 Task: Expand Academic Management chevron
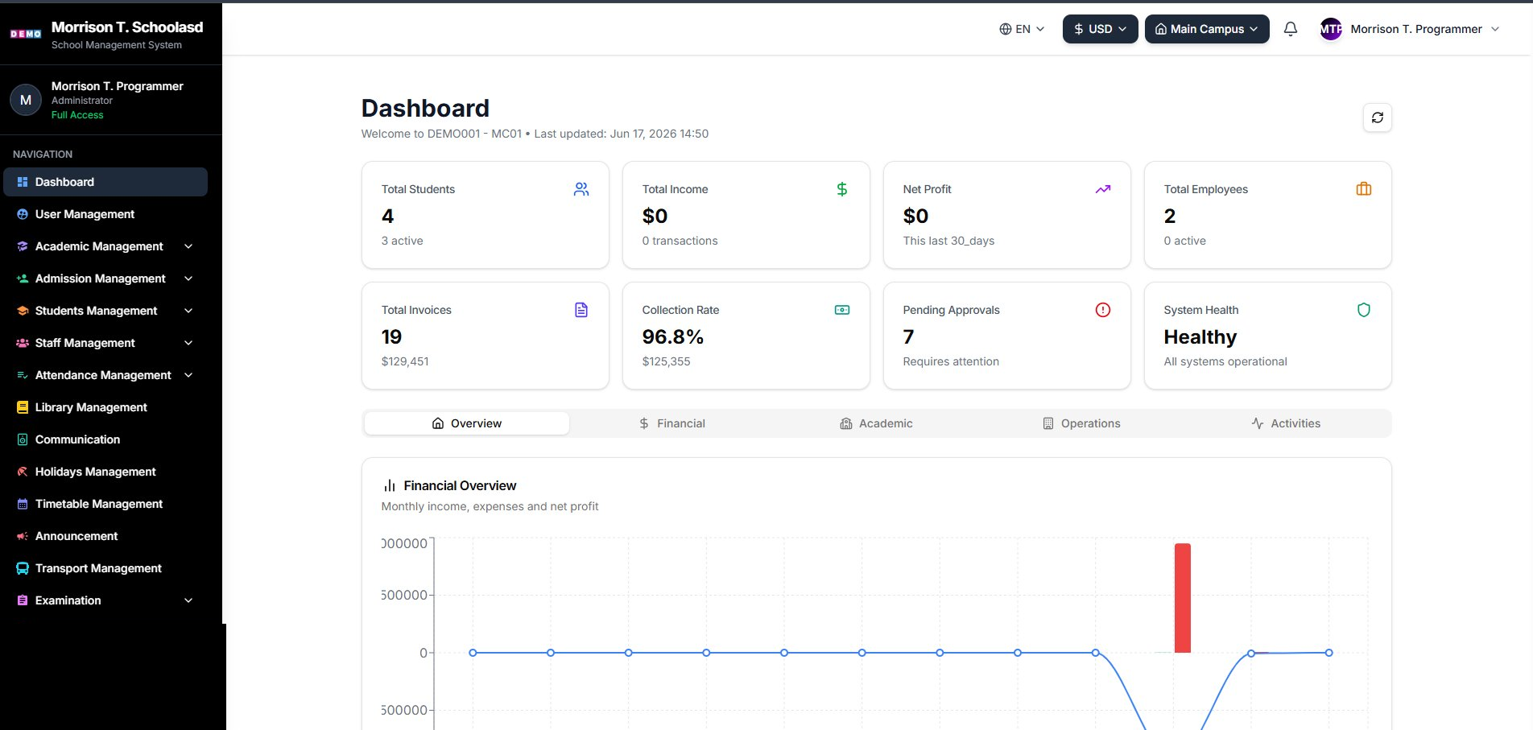pyautogui.click(x=188, y=246)
